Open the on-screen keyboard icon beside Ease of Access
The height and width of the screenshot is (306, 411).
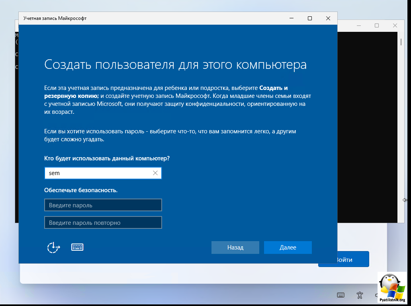click(x=77, y=247)
